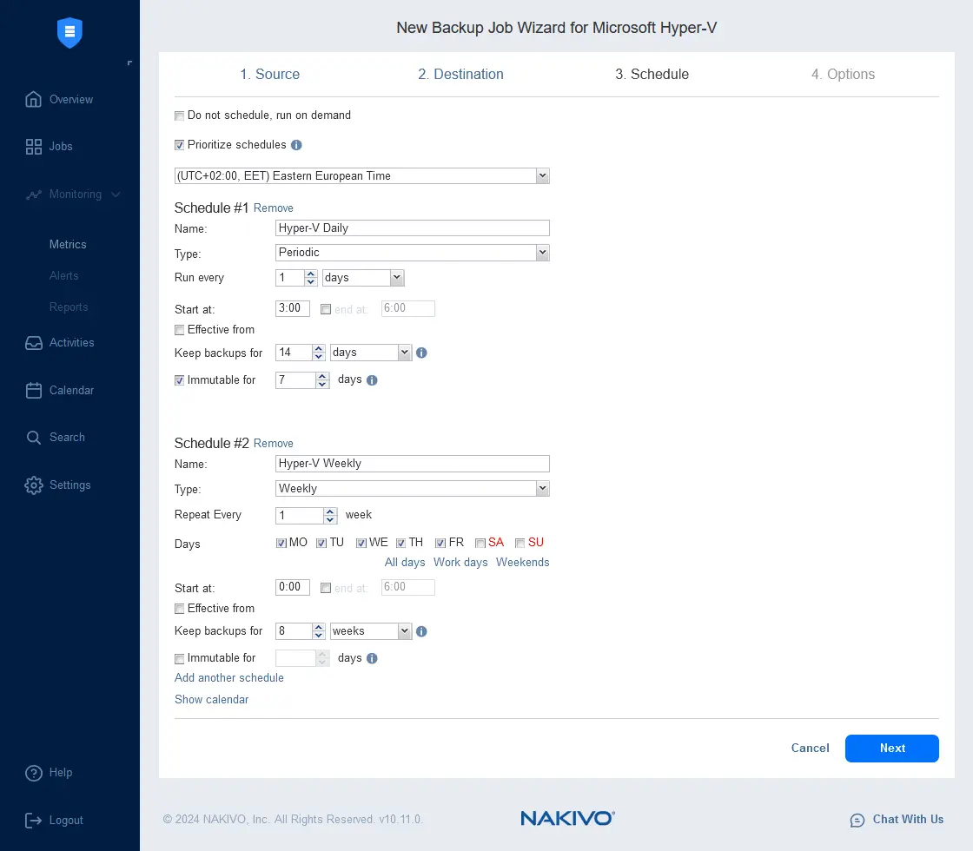Image resolution: width=973 pixels, height=851 pixels.
Task: Go to the 2. Destination step
Action: click(460, 75)
